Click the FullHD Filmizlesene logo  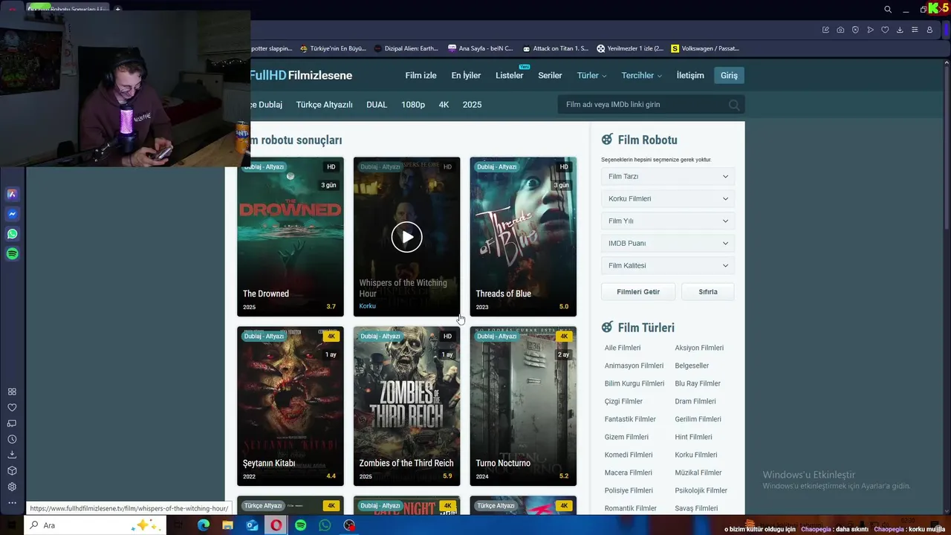301,76
